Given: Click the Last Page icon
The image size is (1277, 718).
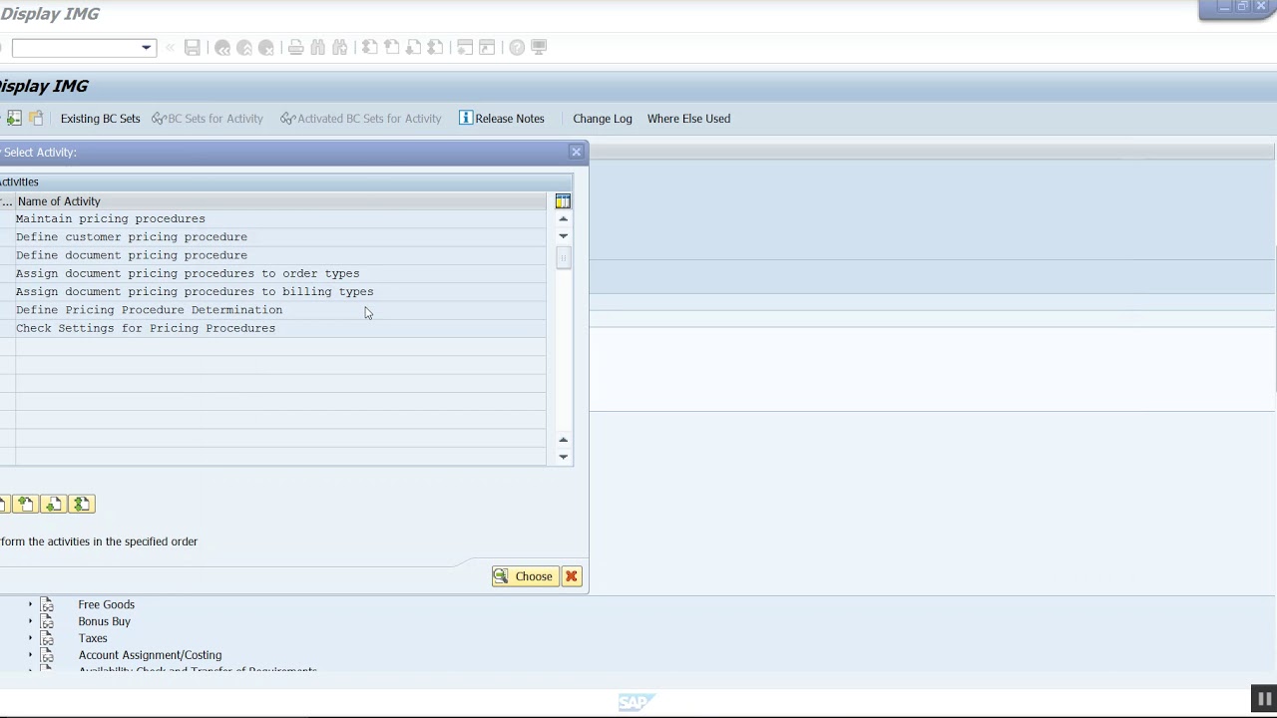Looking at the screenshot, I should [x=436, y=48].
